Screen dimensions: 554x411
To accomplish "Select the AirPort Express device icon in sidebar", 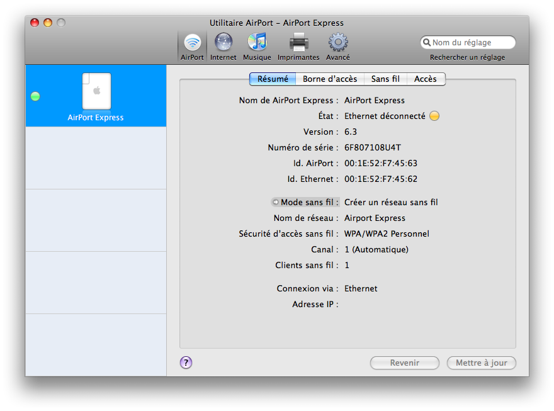I will [96, 91].
